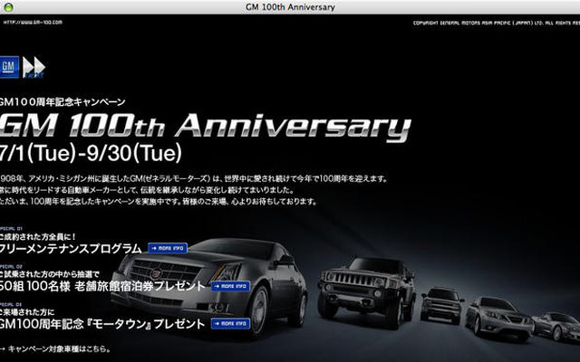Click the 7/1(Tue)-9/30(Tue) date text

tap(91, 153)
